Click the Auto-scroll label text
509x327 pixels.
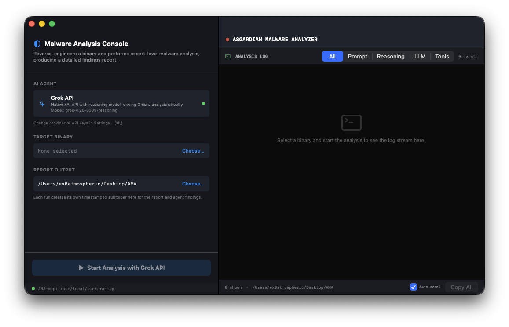tap(430, 287)
